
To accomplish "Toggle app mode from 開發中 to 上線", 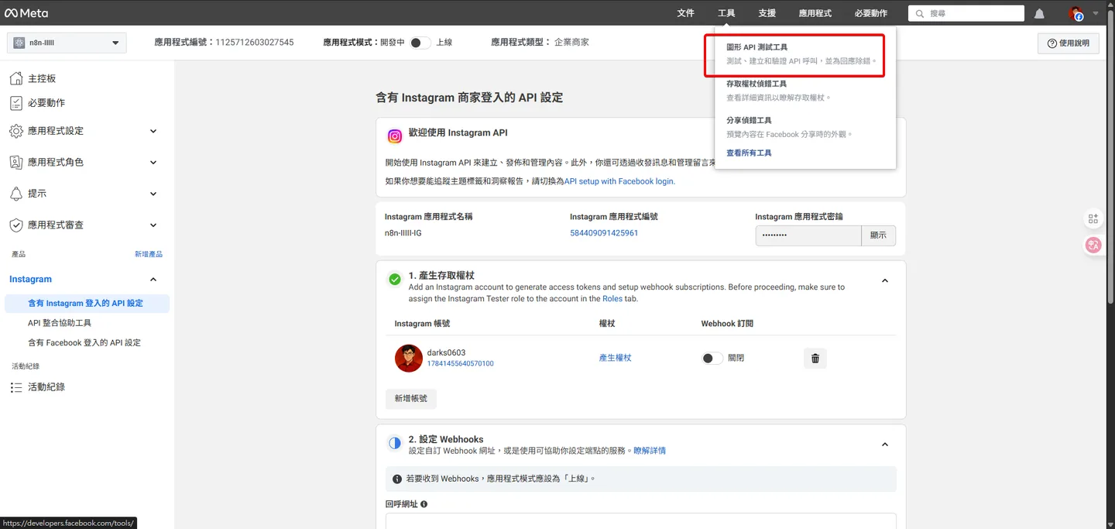I will [x=420, y=43].
